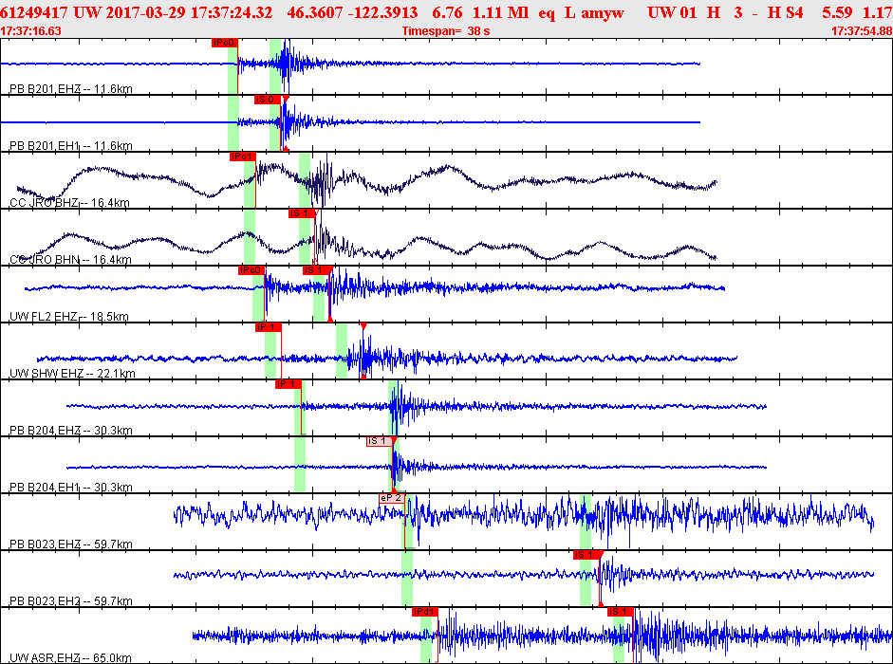The height and width of the screenshot is (664, 893).
Task: Click the PB B023 EHZ 59.7km station label
Action: (x=71, y=544)
